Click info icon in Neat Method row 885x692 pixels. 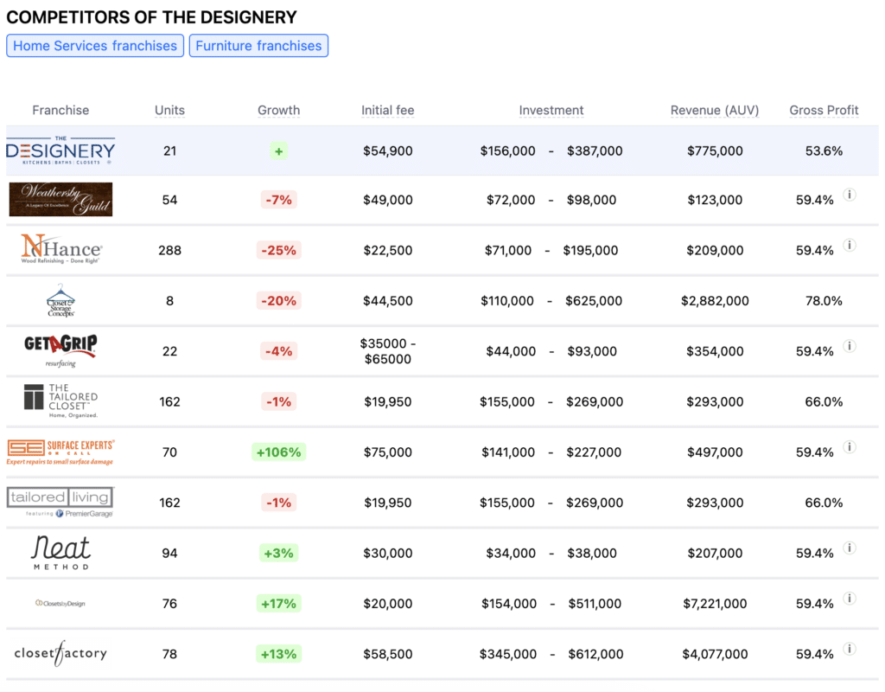point(850,548)
